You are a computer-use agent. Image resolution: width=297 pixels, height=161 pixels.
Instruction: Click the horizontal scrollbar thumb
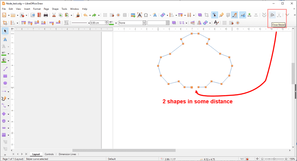(x=124, y=150)
